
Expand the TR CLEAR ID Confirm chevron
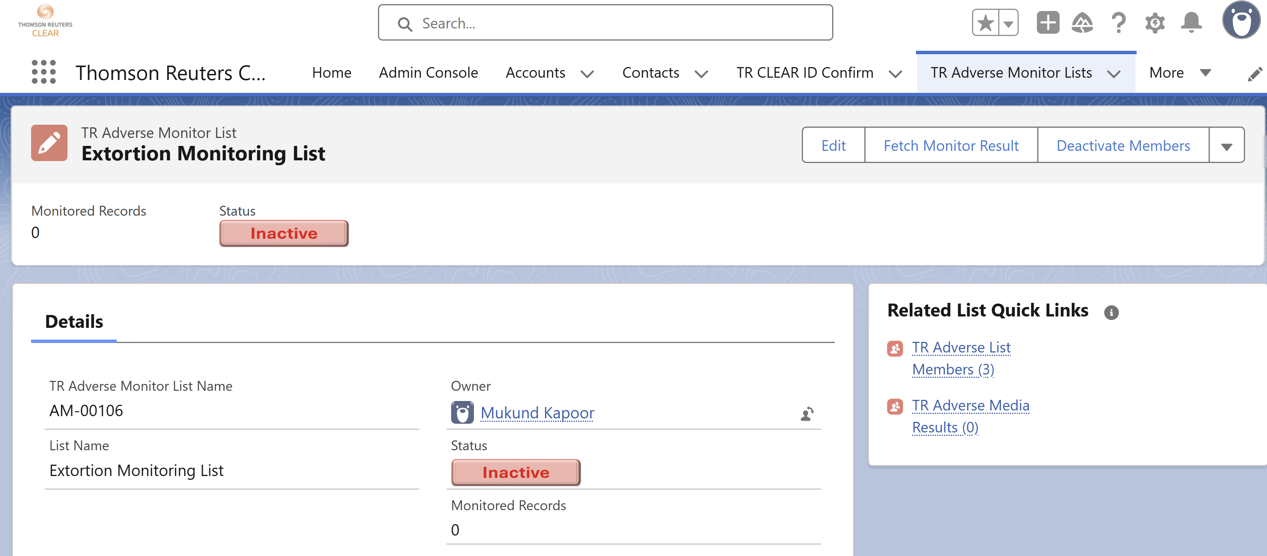point(895,74)
